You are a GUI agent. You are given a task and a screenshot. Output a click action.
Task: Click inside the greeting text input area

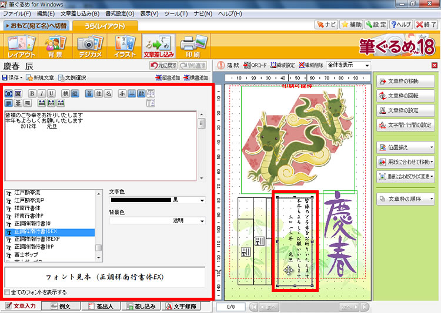101,146
